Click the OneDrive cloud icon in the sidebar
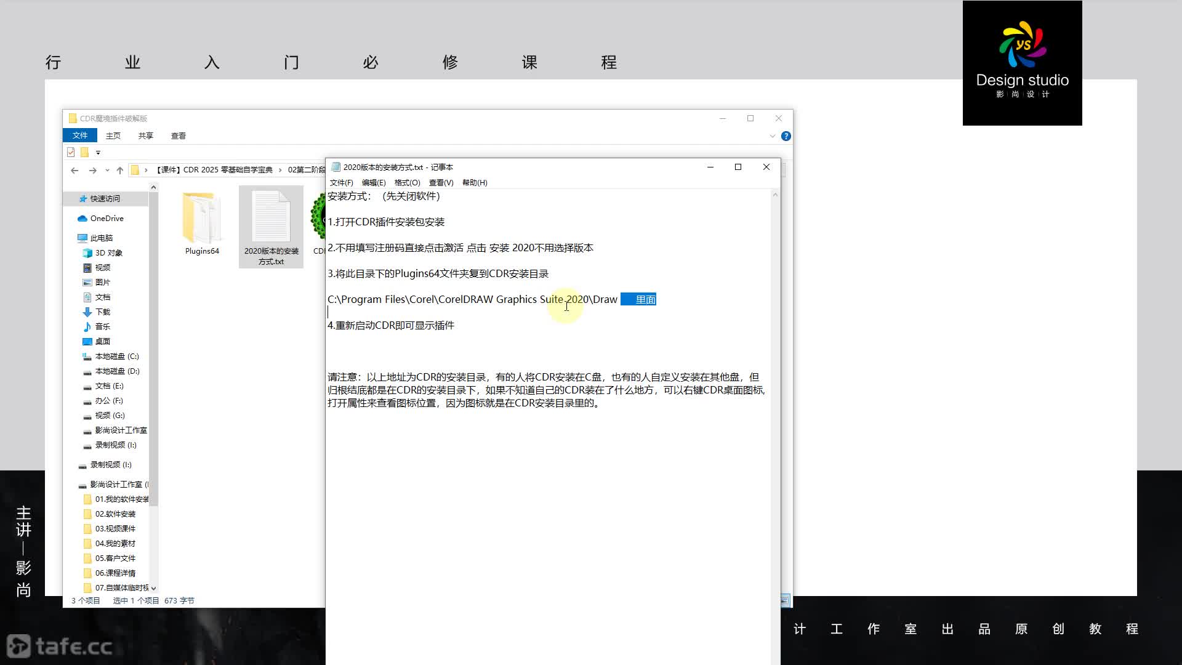 tap(82, 219)
